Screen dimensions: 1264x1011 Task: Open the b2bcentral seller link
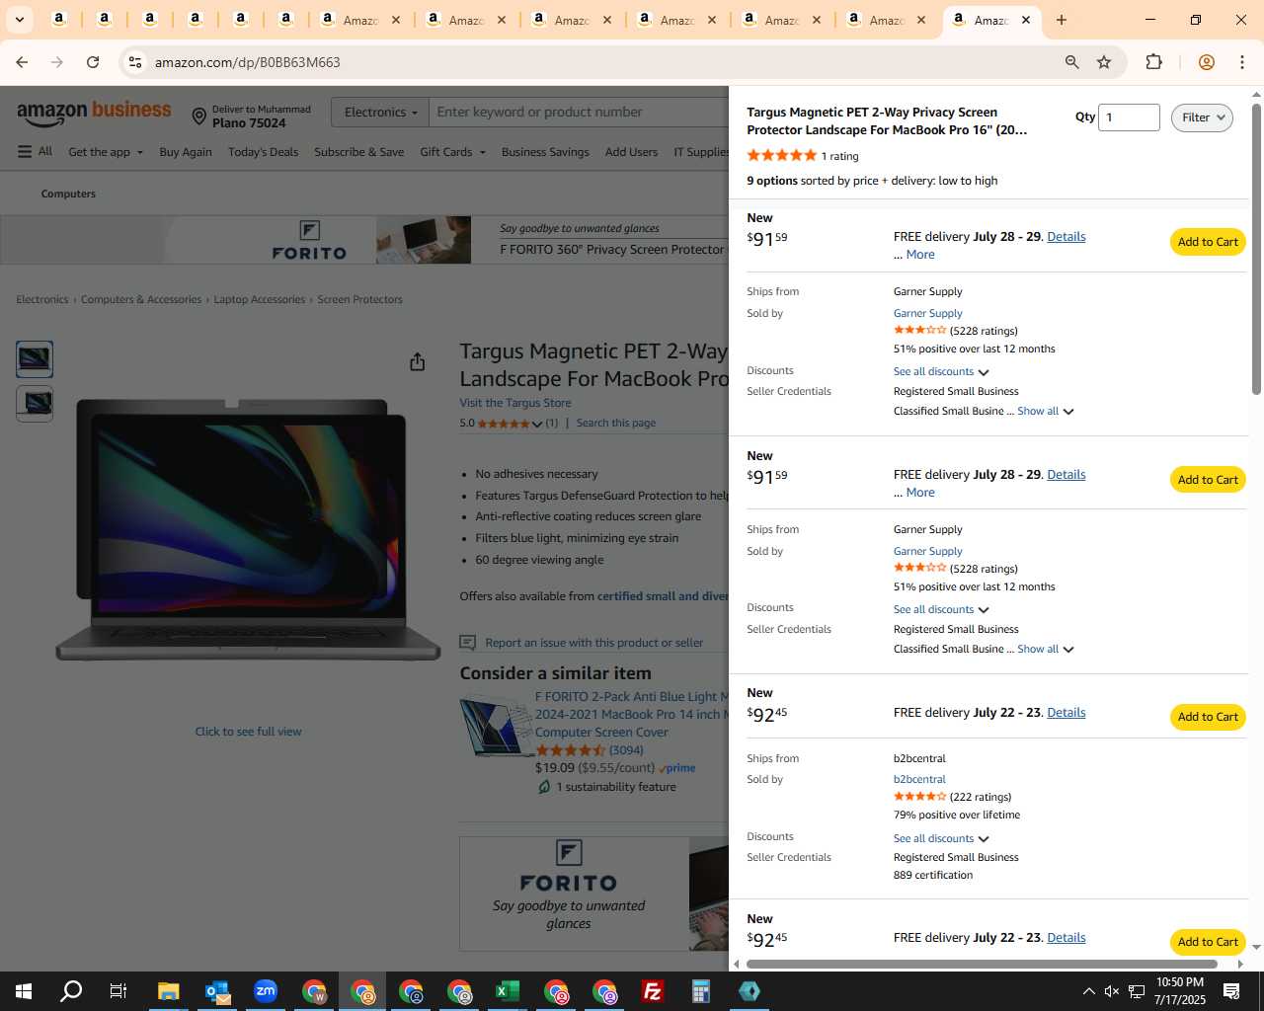(x=919, y=780)
